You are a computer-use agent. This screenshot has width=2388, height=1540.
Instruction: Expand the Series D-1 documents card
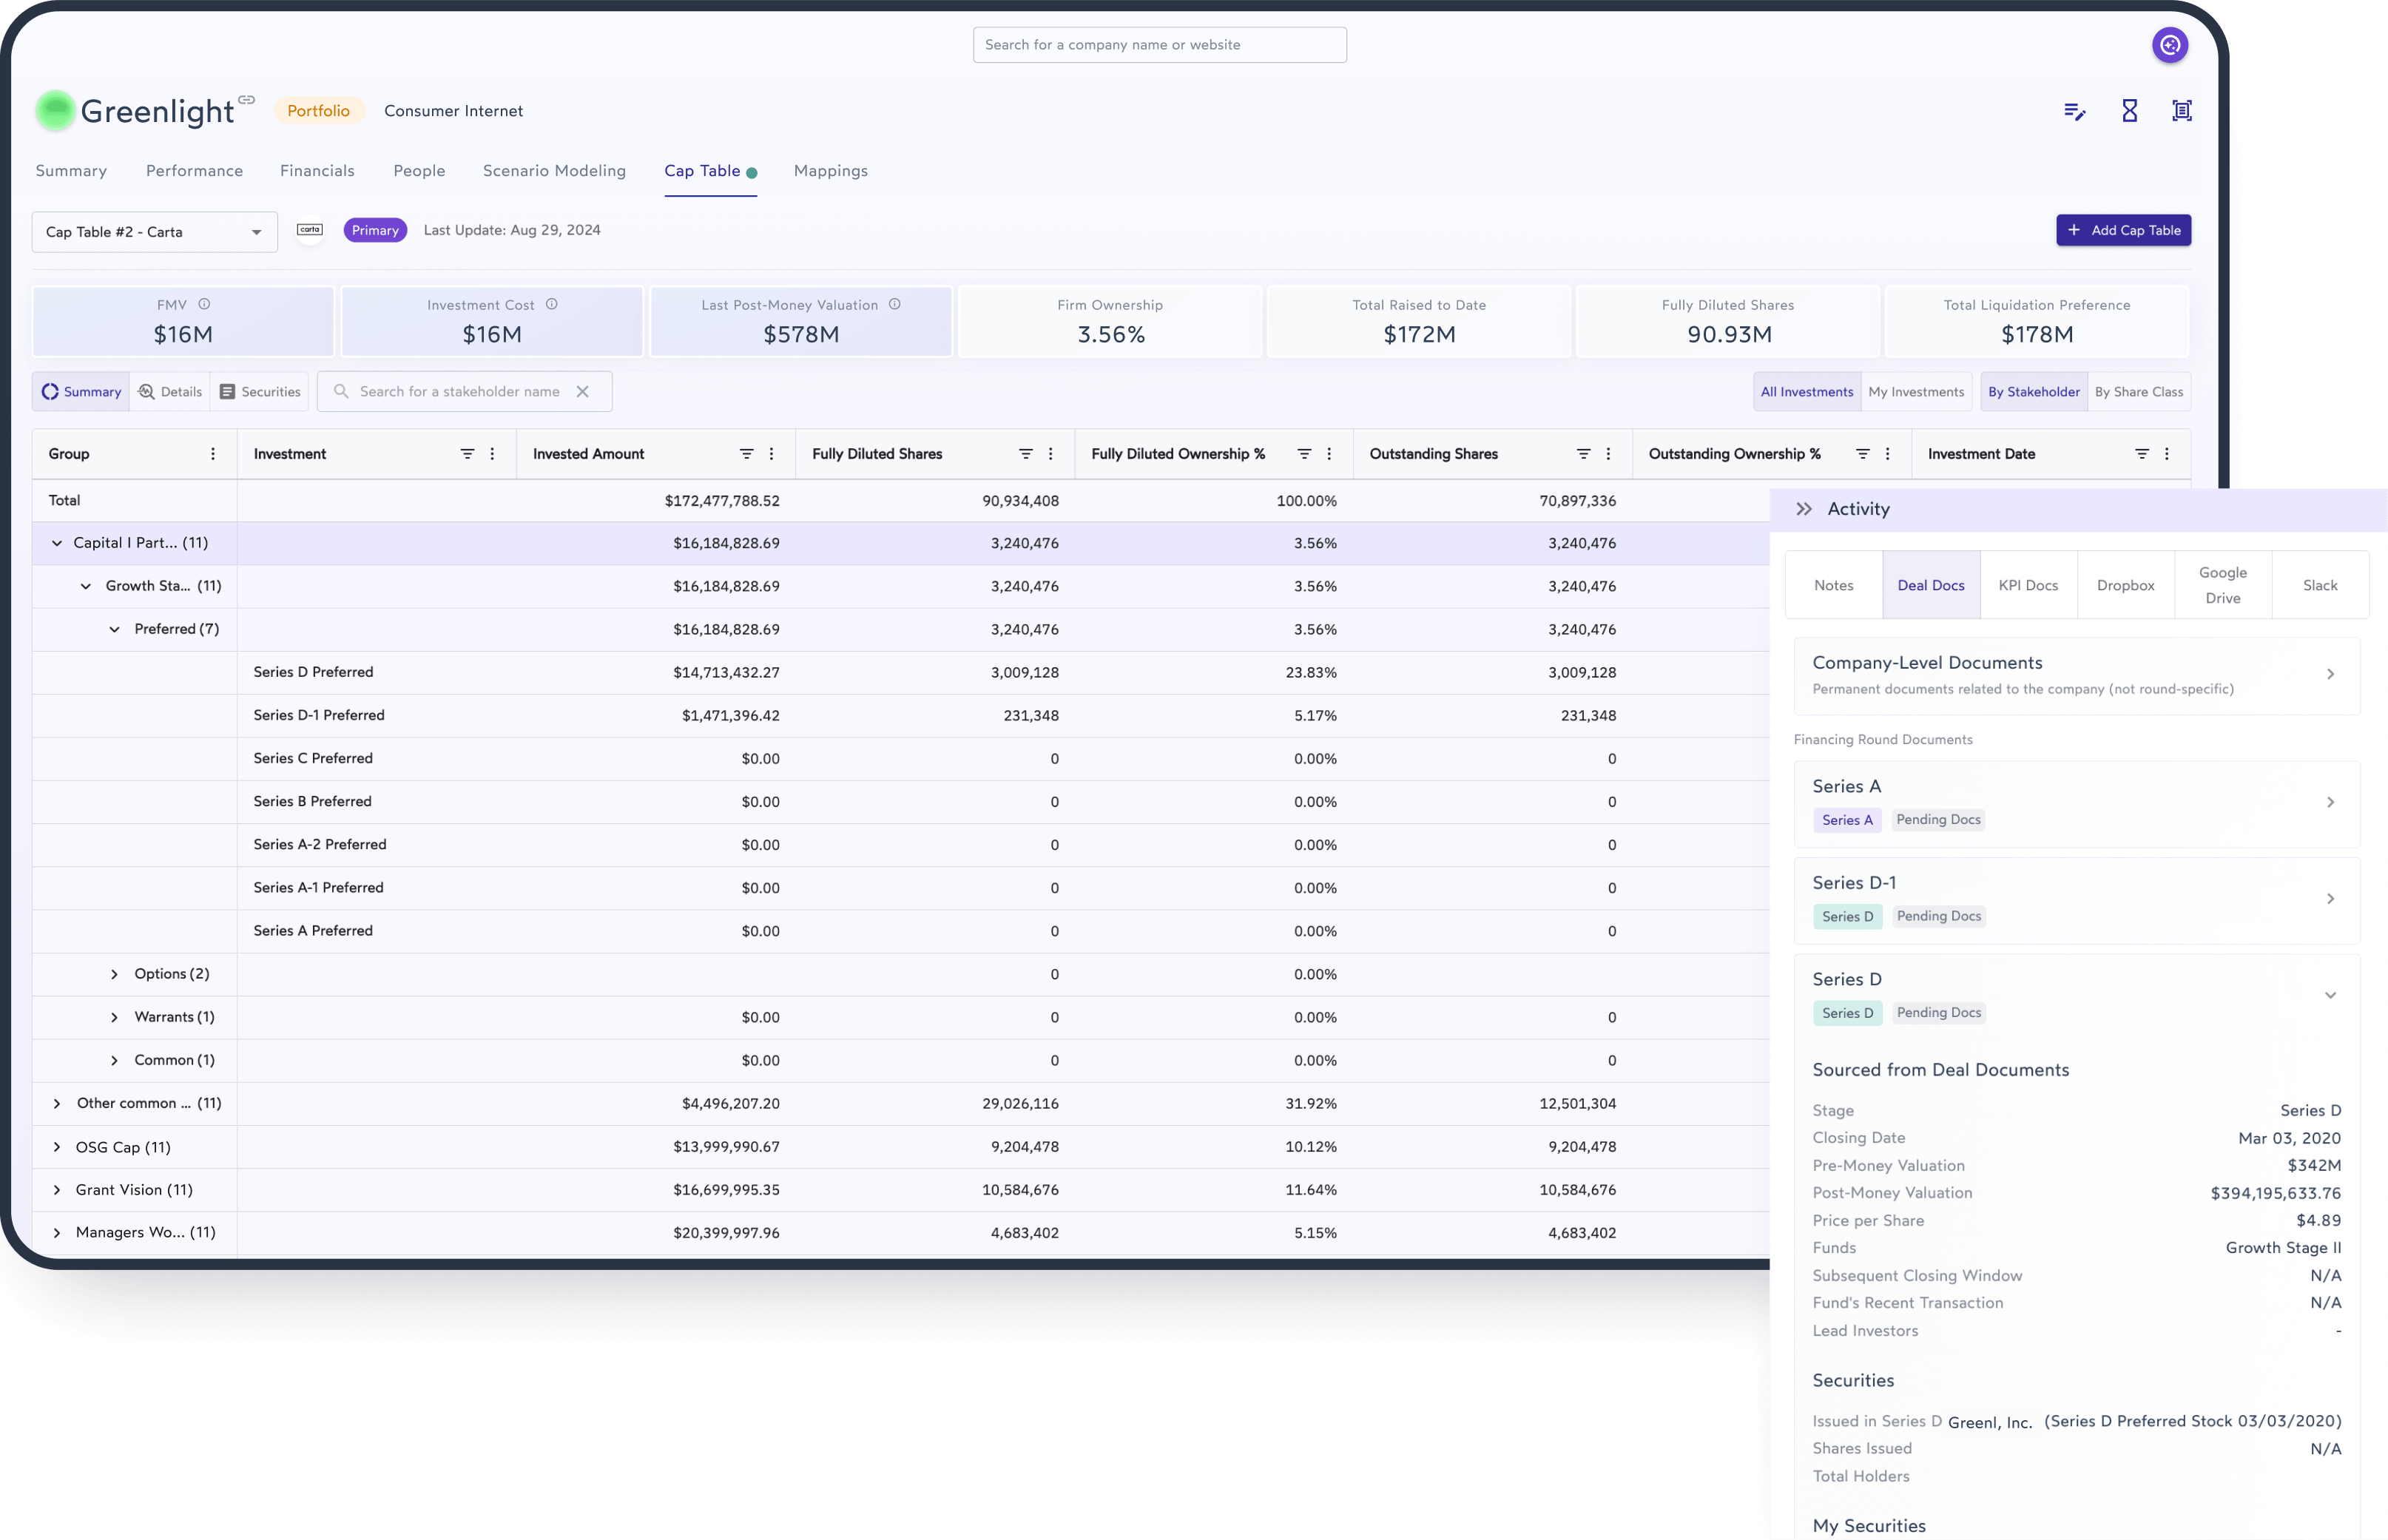[2330, 899]
